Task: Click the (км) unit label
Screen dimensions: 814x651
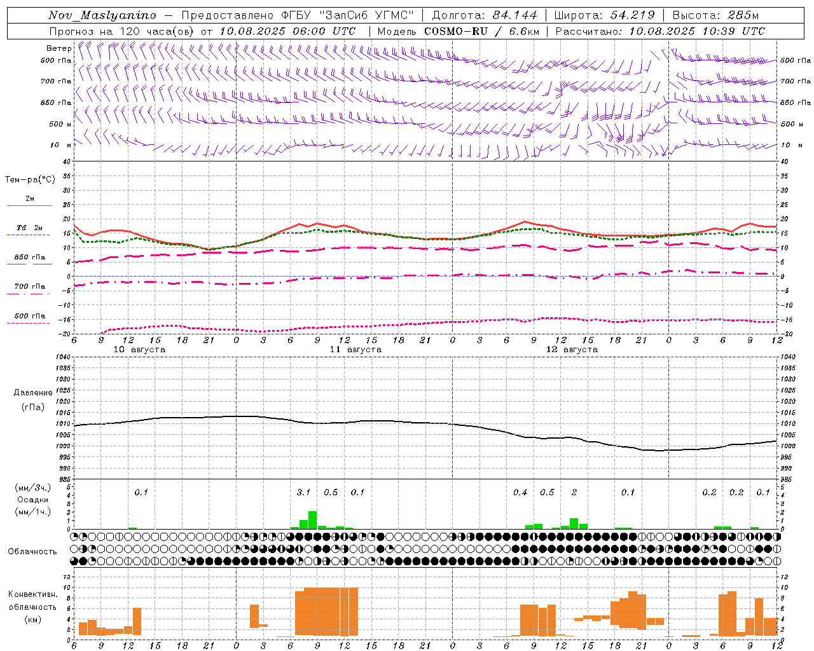Action: pos(33,619)
